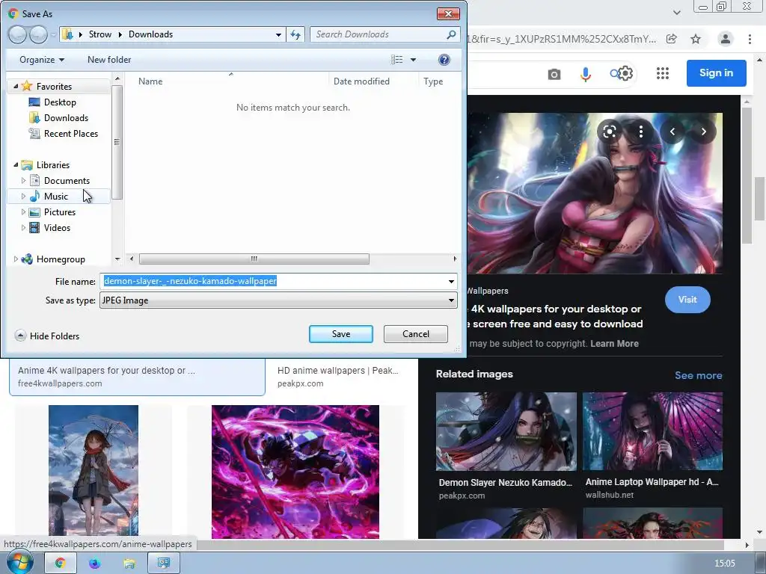Open the Save as type JPEG Image combo box
The width and height of the screenshot is (766, 574).
coord(278,300)
